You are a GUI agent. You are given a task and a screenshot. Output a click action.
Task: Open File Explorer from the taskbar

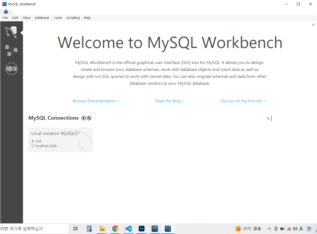pos(102,229)
